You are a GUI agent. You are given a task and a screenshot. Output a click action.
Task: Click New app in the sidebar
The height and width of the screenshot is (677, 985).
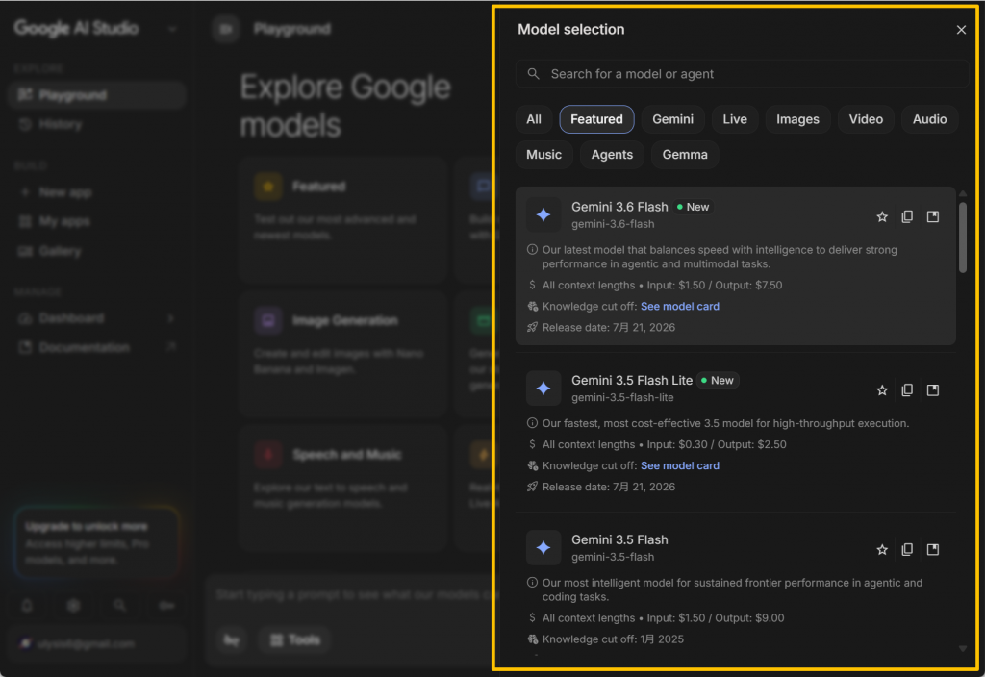[x=97, y=192]
